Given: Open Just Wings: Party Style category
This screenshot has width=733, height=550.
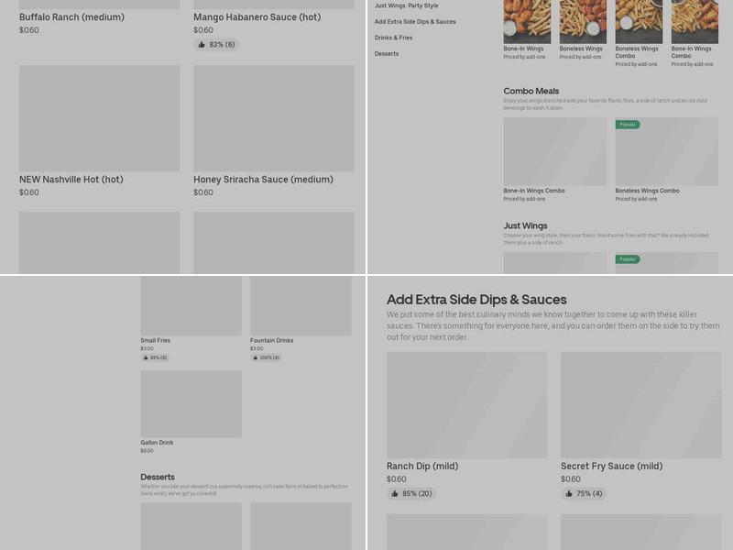Looking at the screenshot, I should (x=406, y=5).
